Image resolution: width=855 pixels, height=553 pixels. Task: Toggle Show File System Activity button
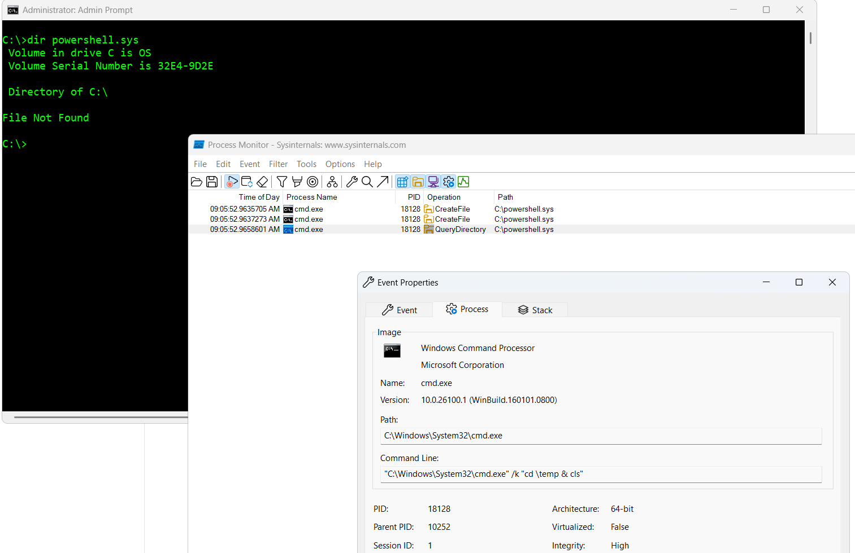tap(418, 182)
